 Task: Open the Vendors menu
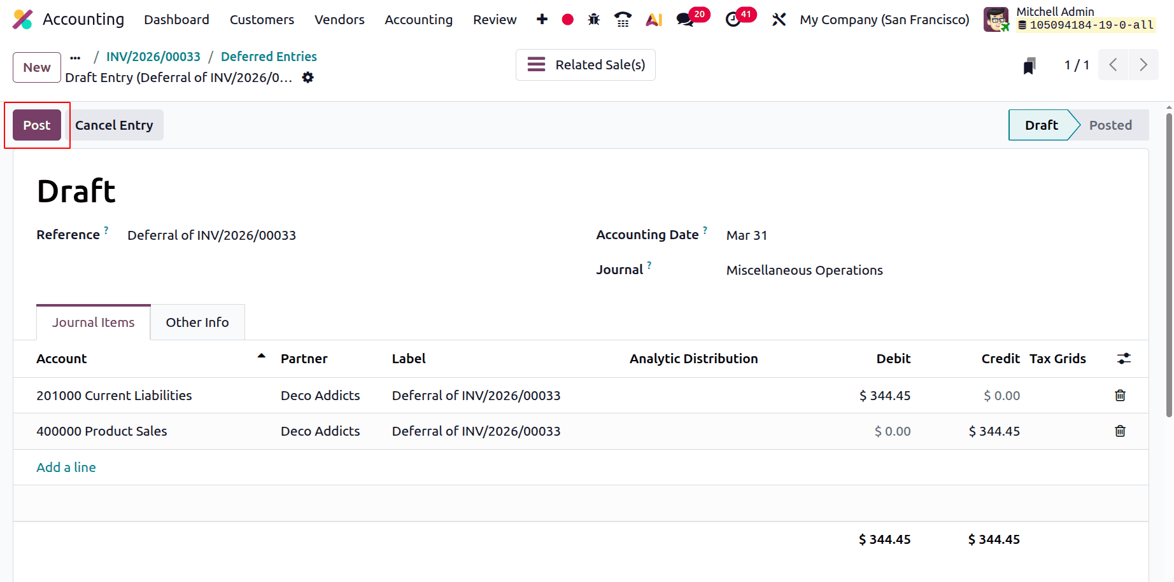coord(339,20)
